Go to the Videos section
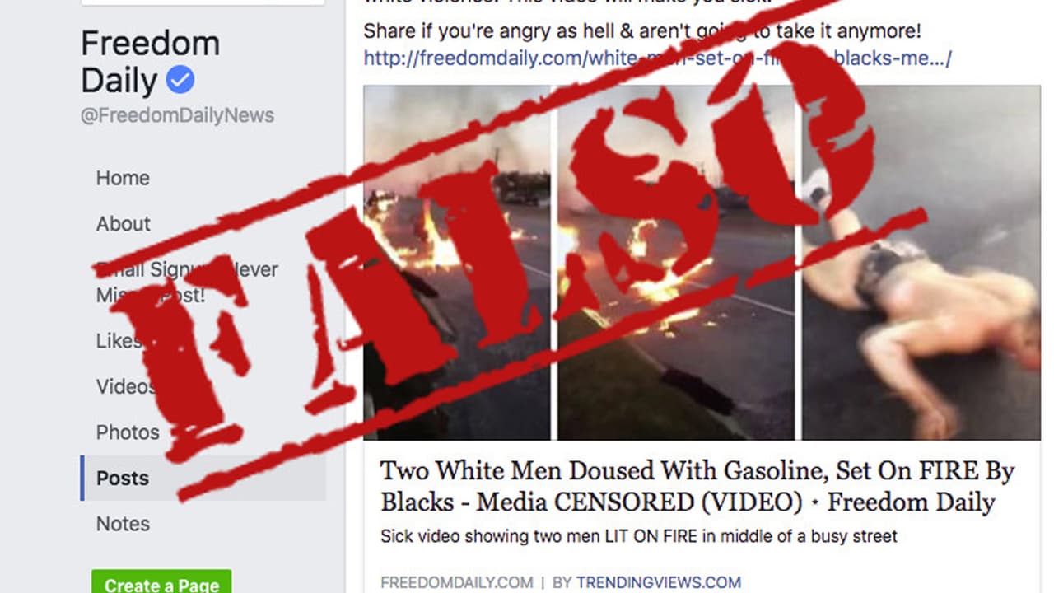This screenshot has width=1054, height=593. [x=126, y=386]
